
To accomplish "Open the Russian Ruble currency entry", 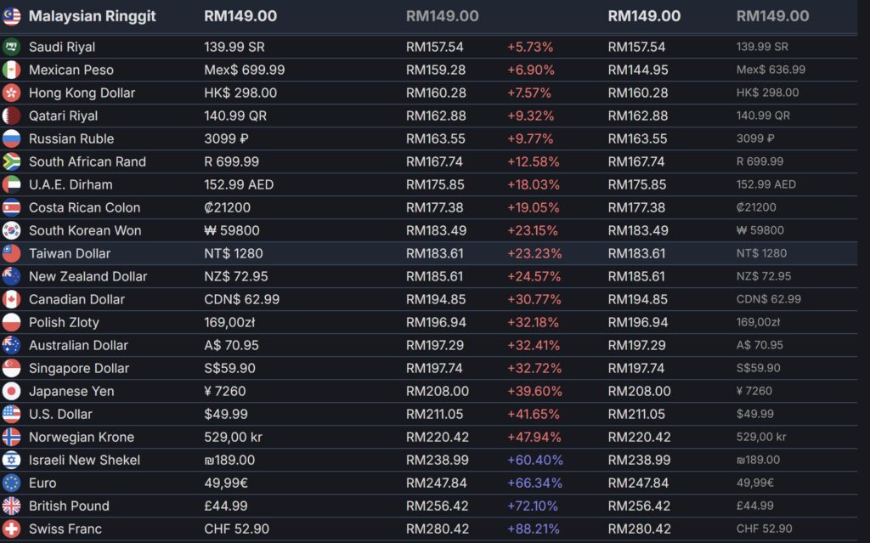I will 71,139.
